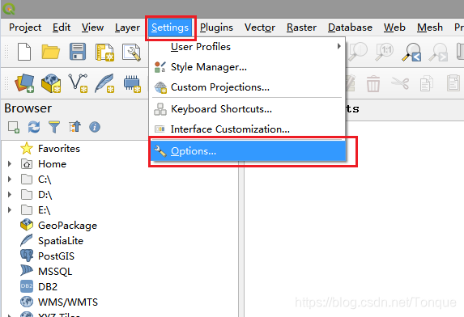This screenshot has height=317, width=464.
Task: Save project using the floppy disk icon
Action: [78, 52]
